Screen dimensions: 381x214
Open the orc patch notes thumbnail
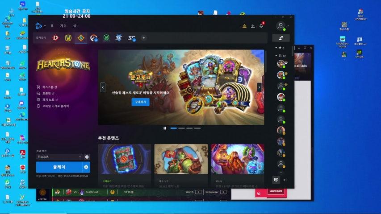(181, 159)
